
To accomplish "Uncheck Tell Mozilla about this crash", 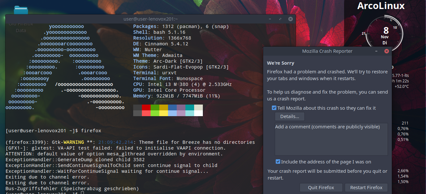I will point(274,108).
